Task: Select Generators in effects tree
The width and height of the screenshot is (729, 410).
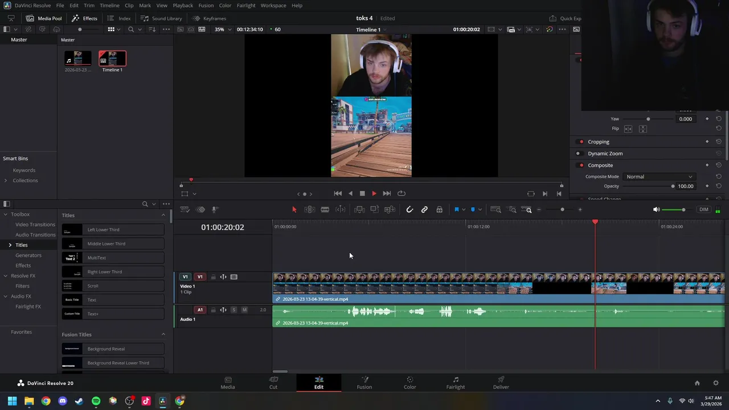Action: click(x=28, y=255)
